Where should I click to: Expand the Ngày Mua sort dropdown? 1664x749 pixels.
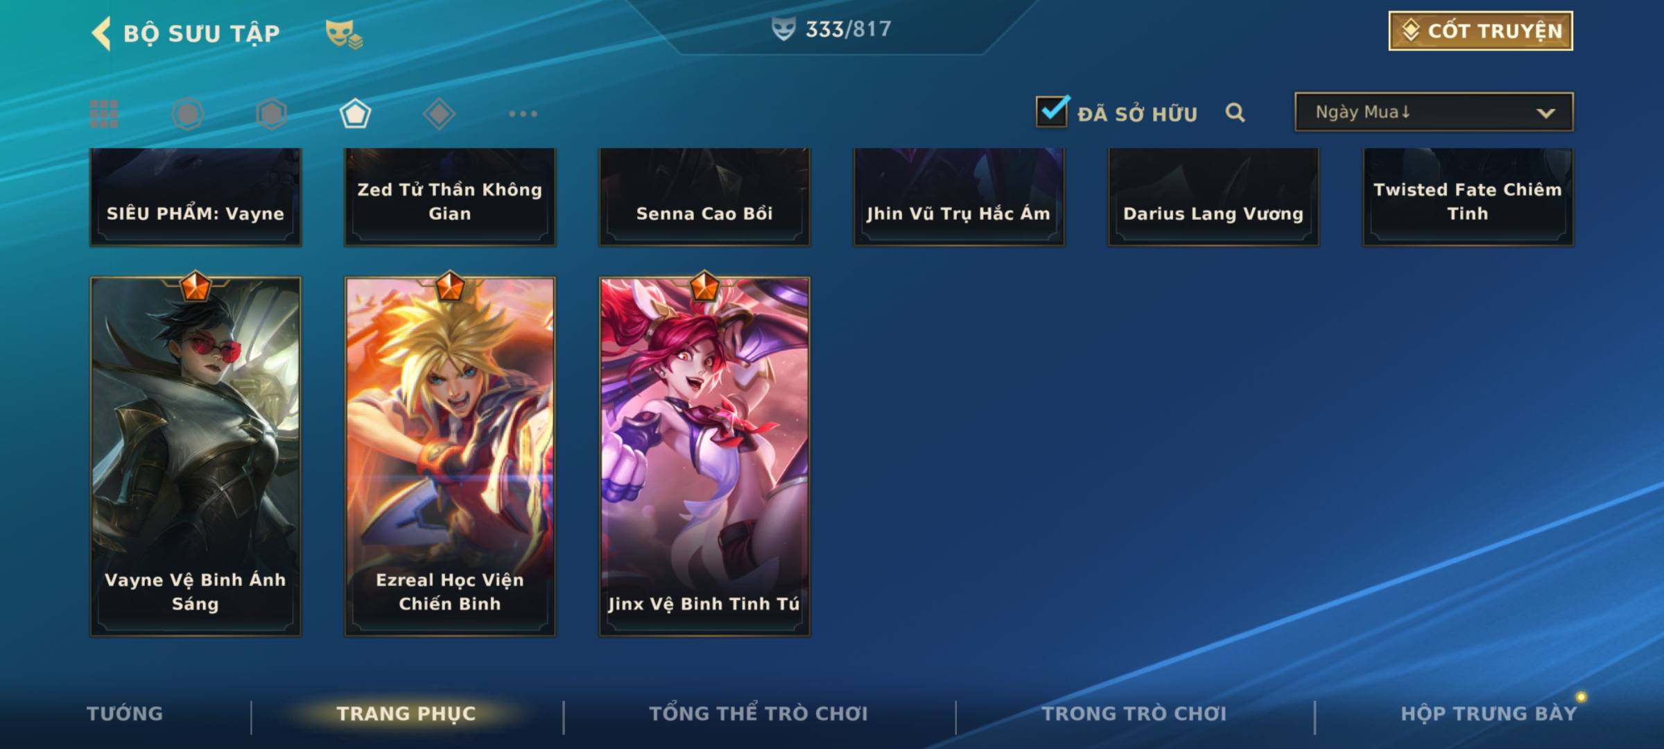point(1434,112)
